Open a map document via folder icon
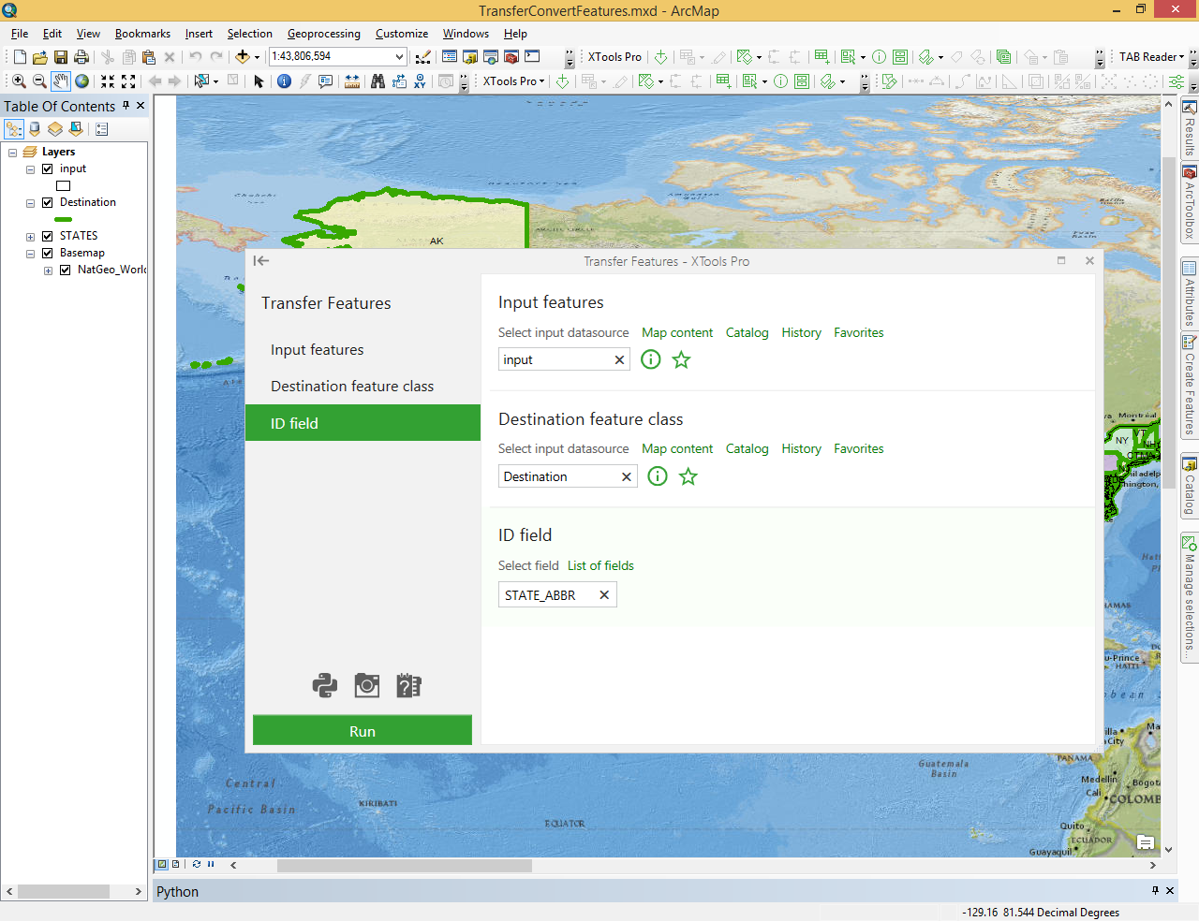Image resolution: width=1199 pixels, height=921 pixels. click(x=40, y=57)
